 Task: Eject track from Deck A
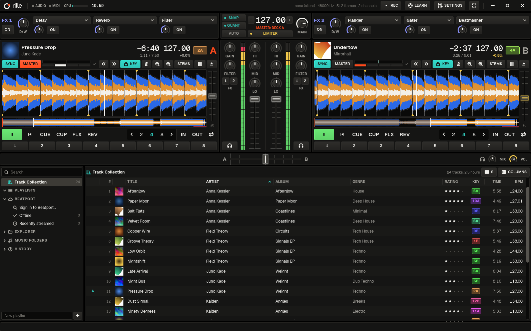211,64
